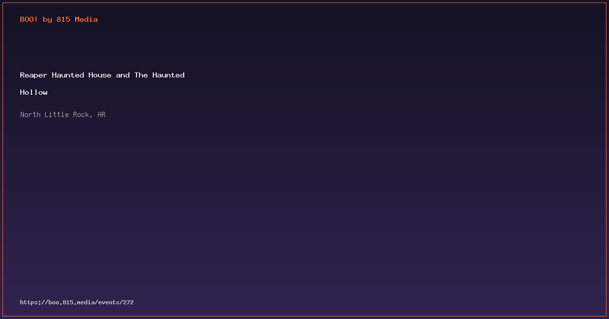Image resolution: width=609 pixels, height=319 pixels.
Task: Select the Reaper Haunted House event title
Action: 102,84
